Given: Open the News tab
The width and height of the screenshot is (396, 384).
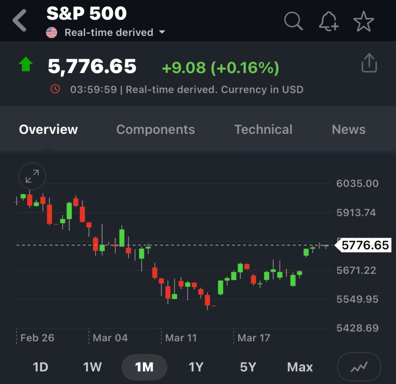Looking at the screenshot, I should pyautogui.click(x=348, y=130).
